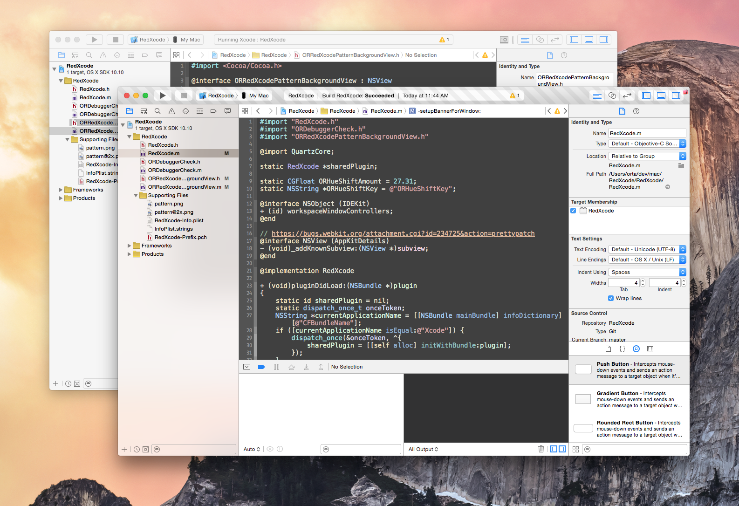
Task: Open the webkit bug URL in code comment
Action: [403, 233]
